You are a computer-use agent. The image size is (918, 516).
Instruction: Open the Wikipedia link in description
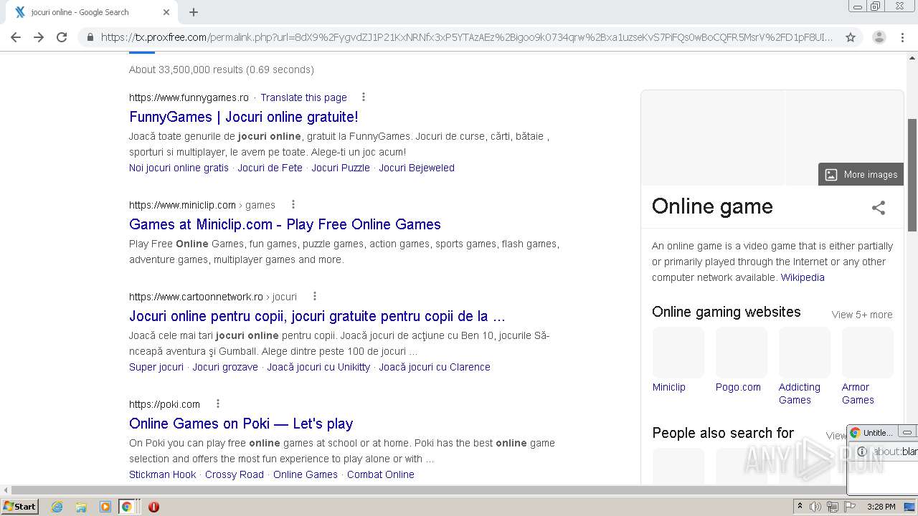(x=803, y=277)
